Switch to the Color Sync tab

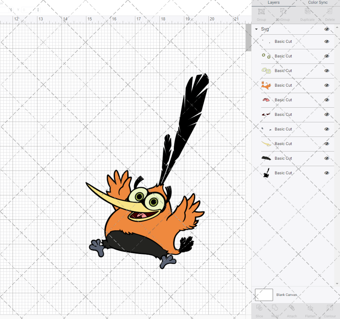click(x=318, y=3)
